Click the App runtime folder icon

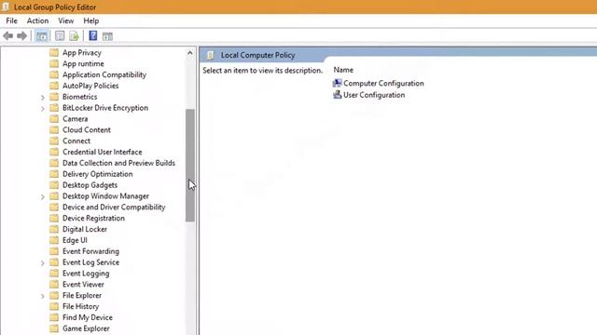pos(54,63)
